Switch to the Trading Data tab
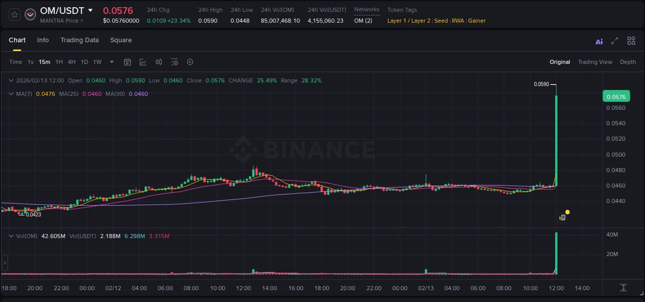Viewport: 645px width, 302px height. pyautogui.click(x=79, y=40)
